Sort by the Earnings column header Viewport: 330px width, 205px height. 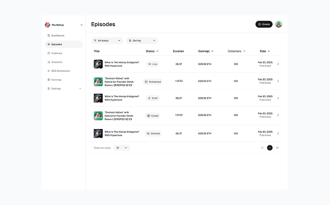click(x=206, y=51)
